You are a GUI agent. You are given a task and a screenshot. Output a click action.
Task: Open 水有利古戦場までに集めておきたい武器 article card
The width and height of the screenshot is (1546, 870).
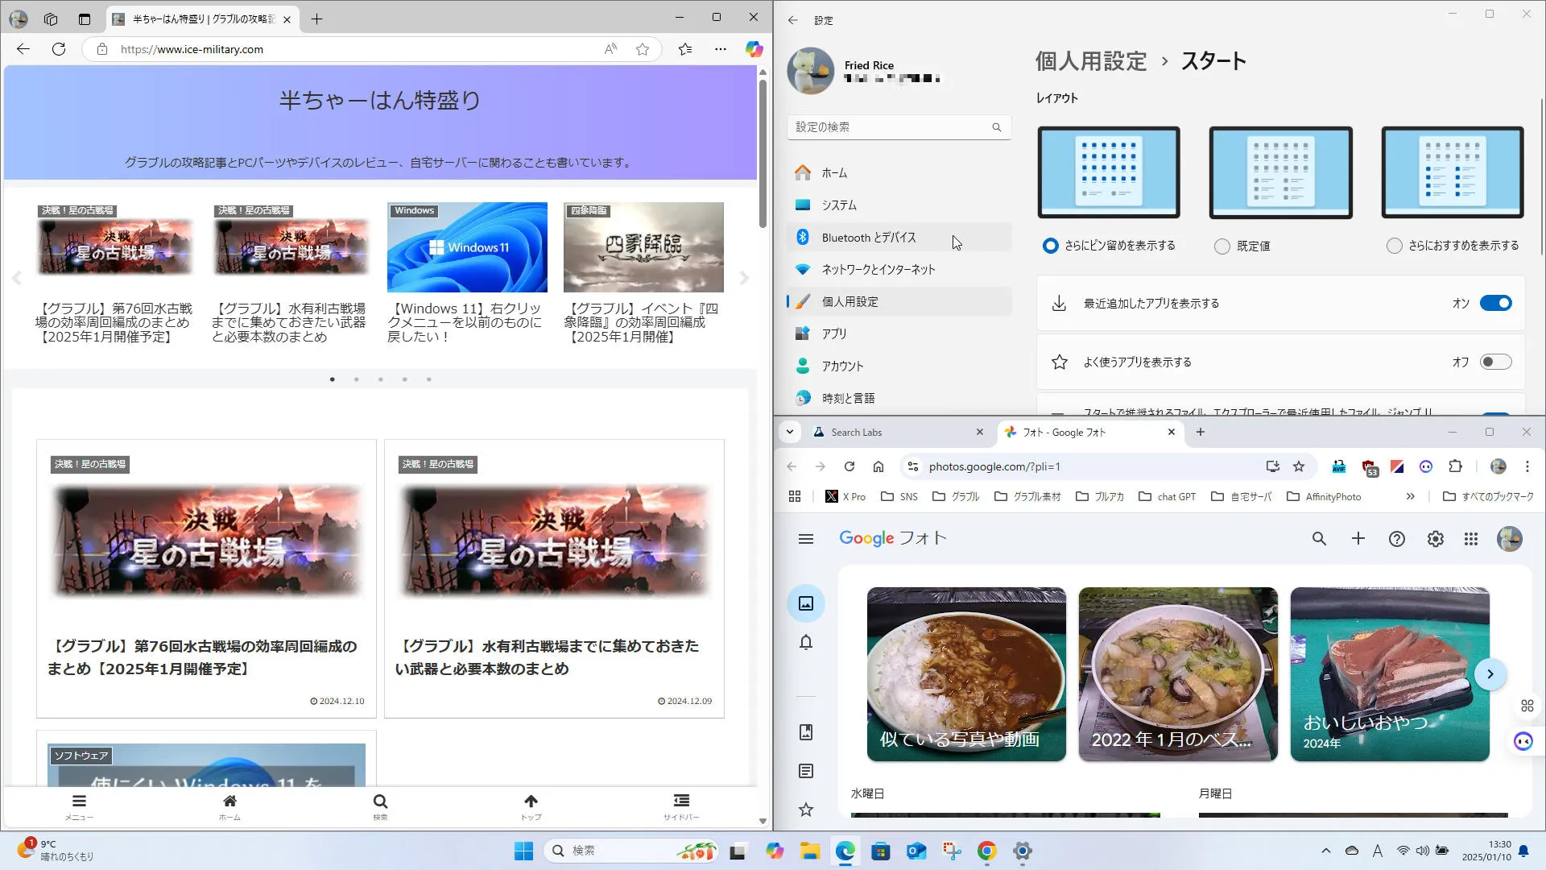click(554, 578)
